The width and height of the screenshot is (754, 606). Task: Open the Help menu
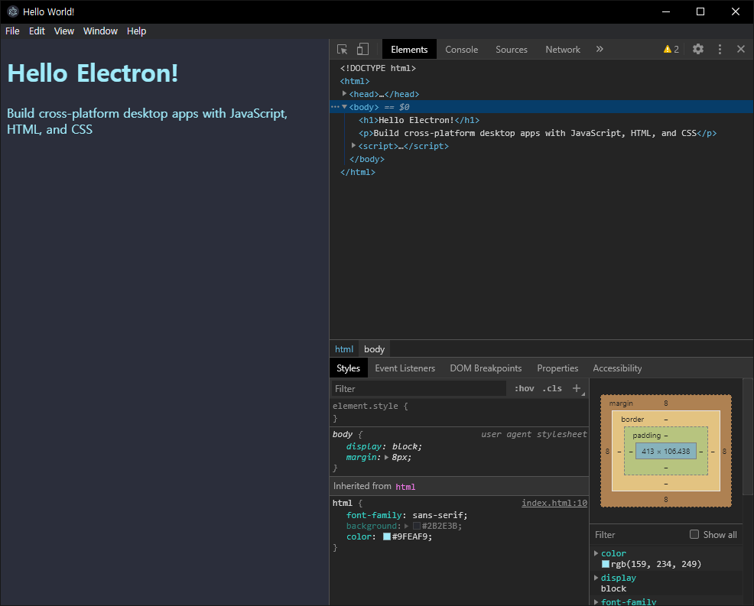[136, 31]
